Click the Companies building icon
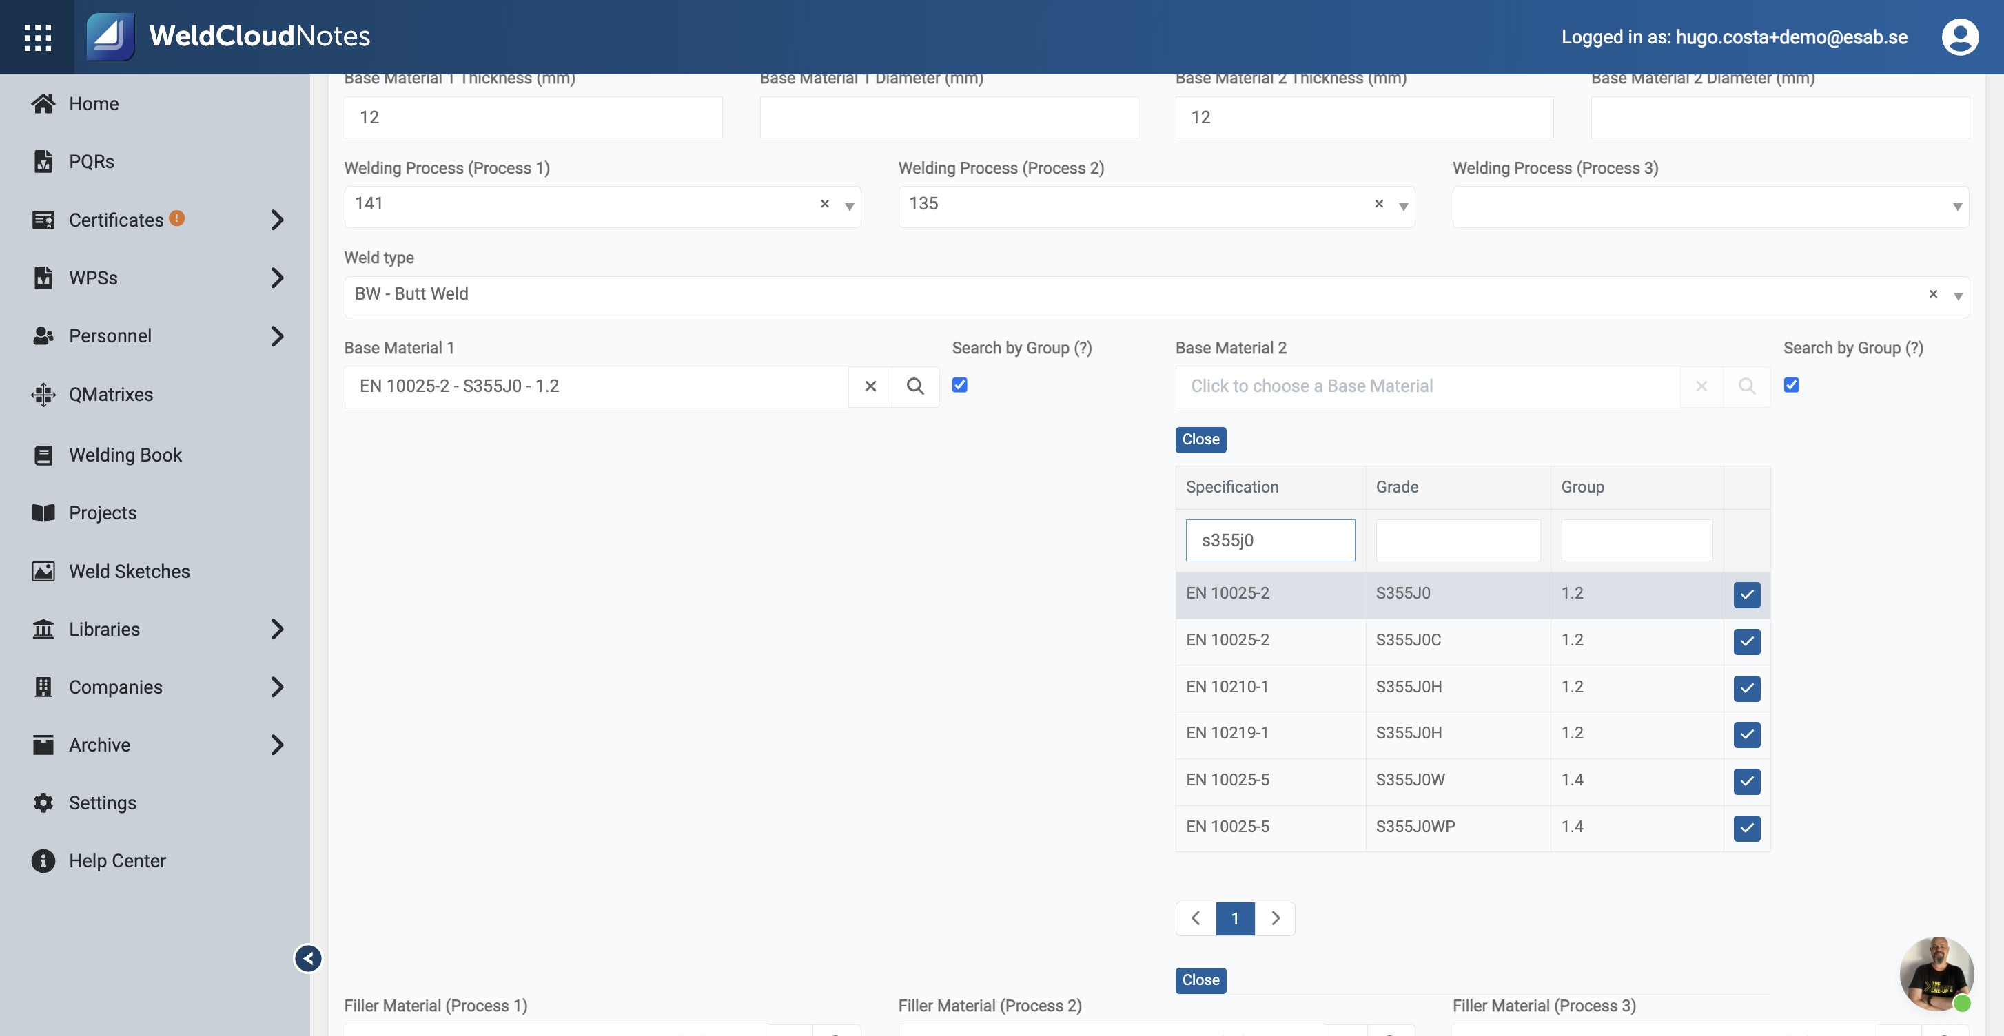 (43, 687)
